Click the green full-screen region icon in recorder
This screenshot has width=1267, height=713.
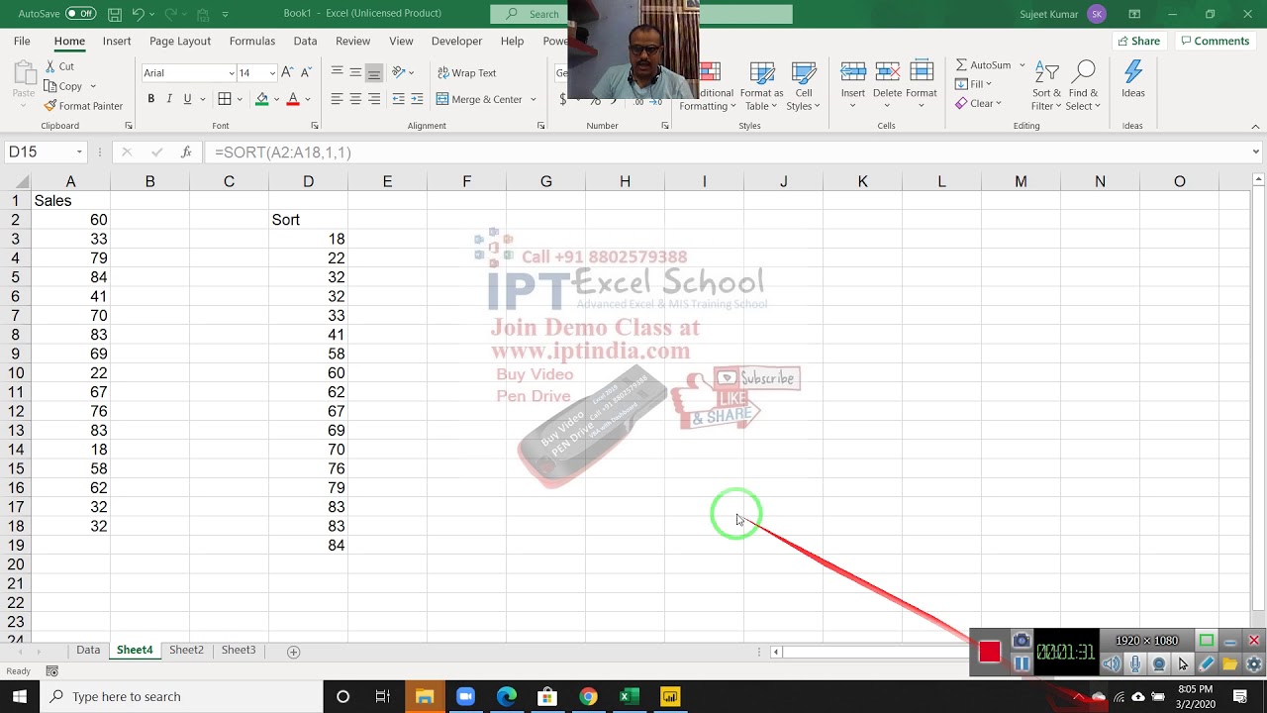click(1206, 641)
